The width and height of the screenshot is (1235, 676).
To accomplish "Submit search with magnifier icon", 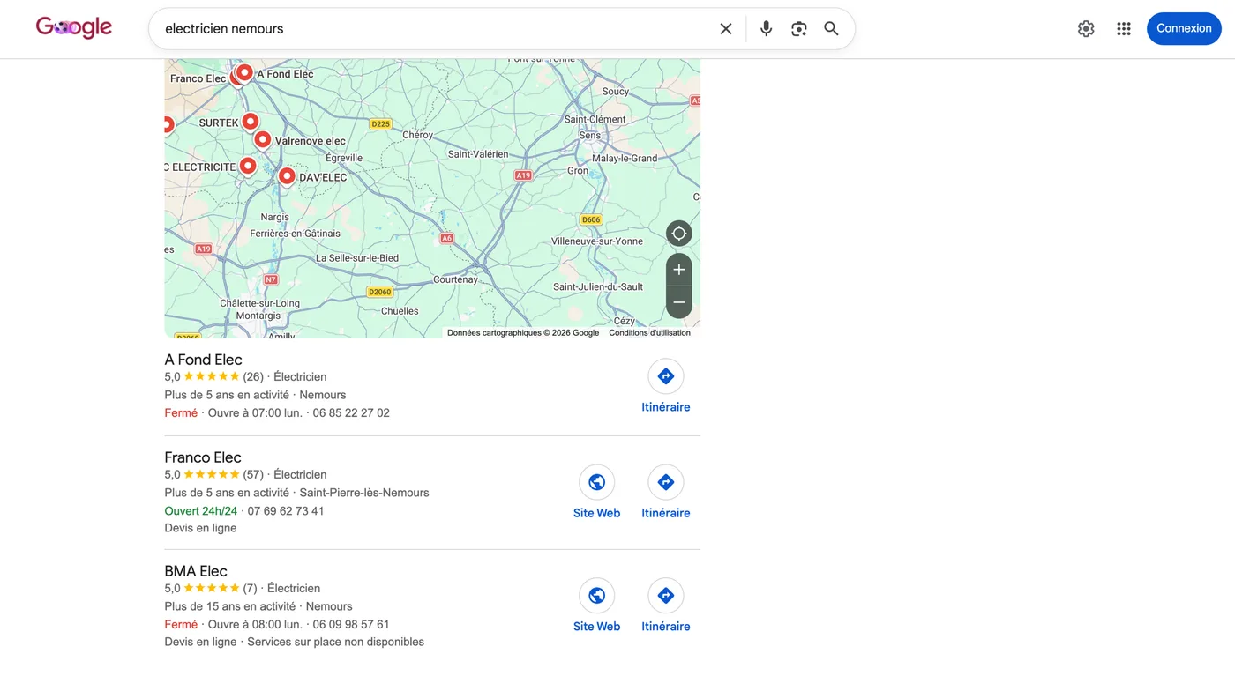I will point(831,29).
